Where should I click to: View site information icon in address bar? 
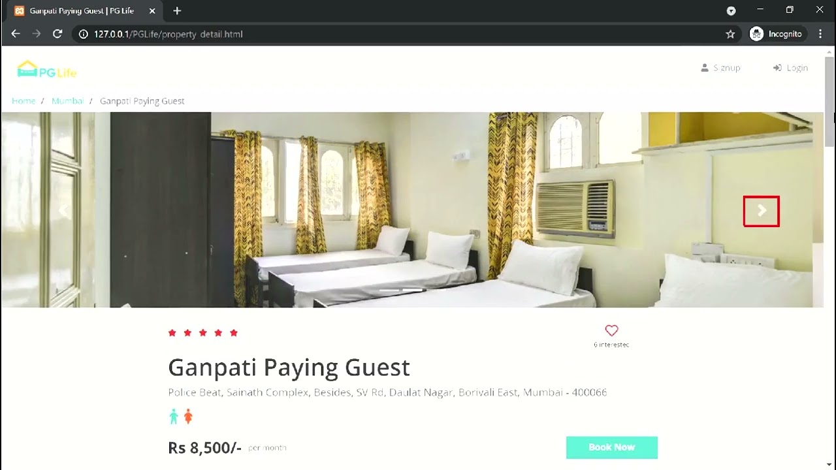83,34
